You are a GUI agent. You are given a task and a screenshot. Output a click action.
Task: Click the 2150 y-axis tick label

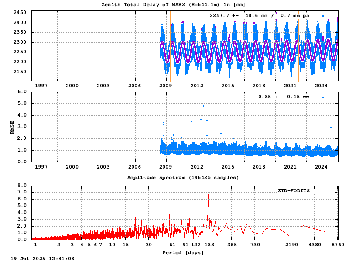click(x=20, y=72)
